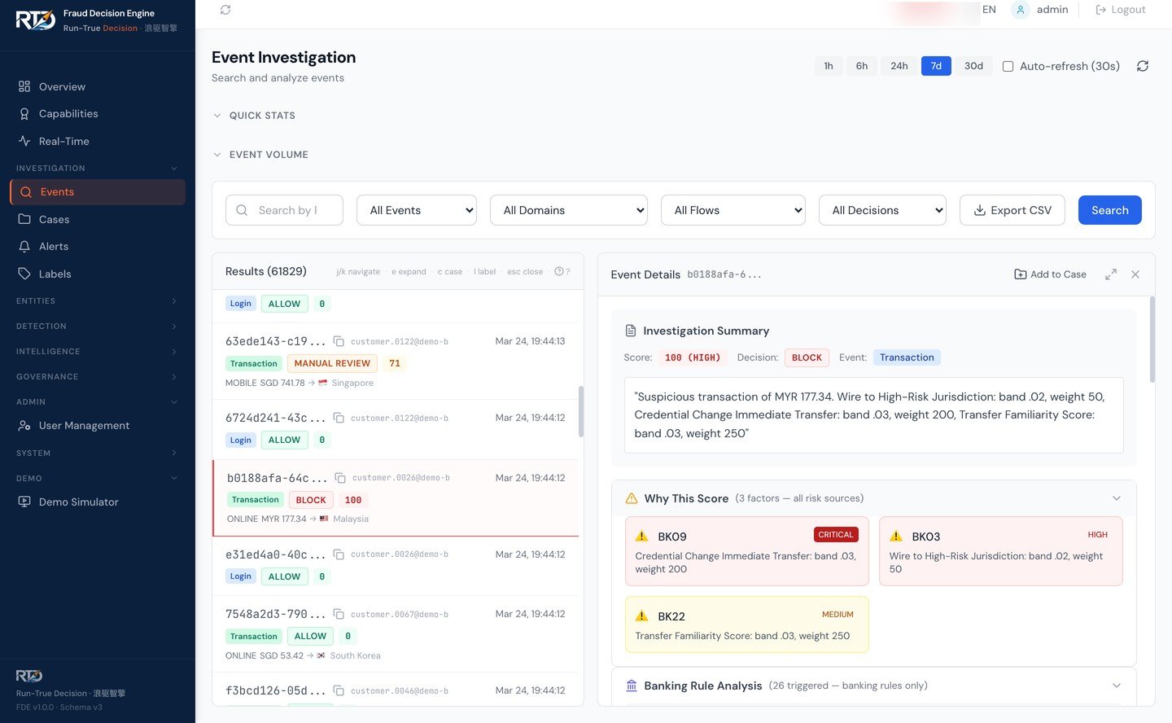Click the refresh icon in top header

pos(225,10)
